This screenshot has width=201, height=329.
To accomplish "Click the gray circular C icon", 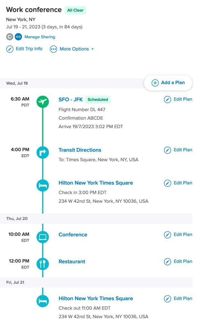I will (x=10, y=37).
